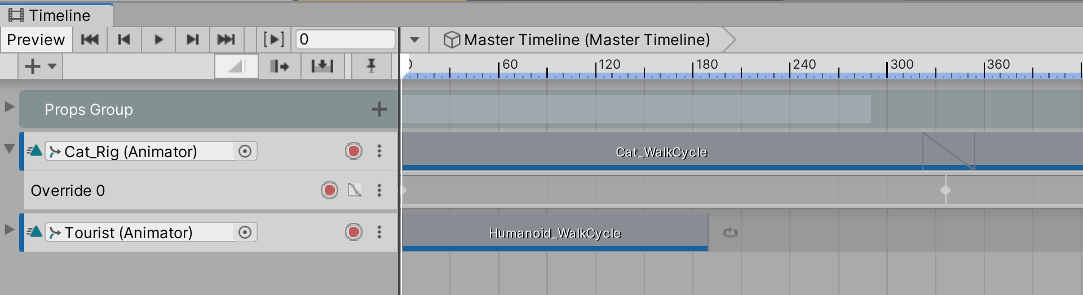
Task: Switch to the Timeline tab
Action: point(57,15)
